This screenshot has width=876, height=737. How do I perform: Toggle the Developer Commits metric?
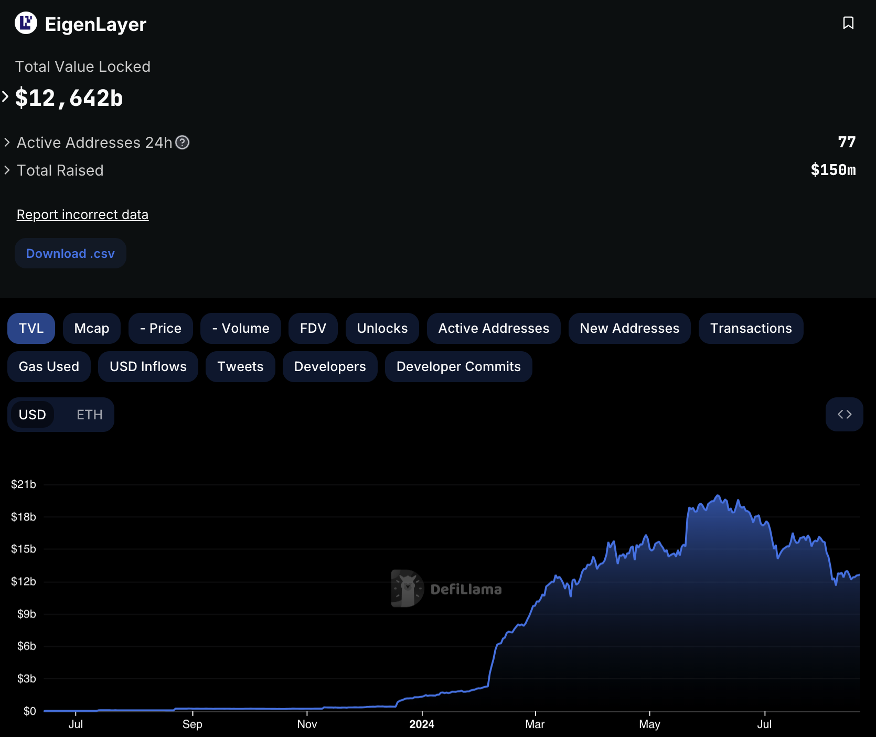(458, 367)
